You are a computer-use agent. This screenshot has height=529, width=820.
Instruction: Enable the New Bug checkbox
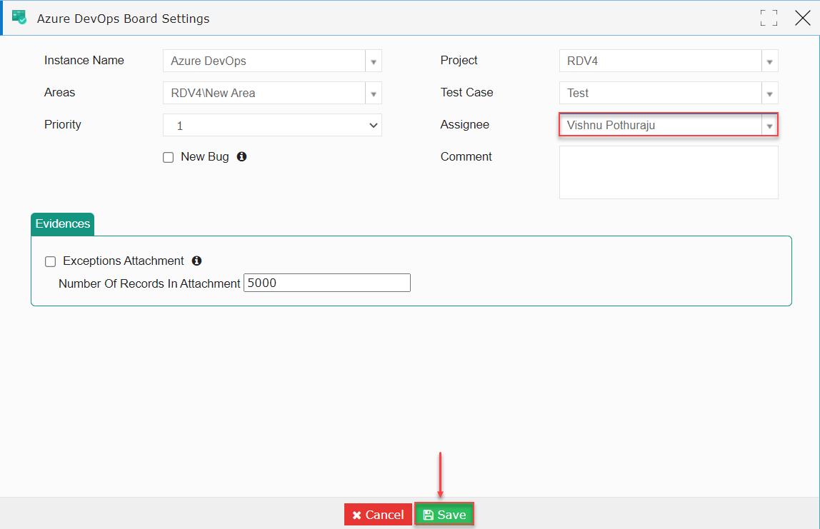(x=168, y=156)
